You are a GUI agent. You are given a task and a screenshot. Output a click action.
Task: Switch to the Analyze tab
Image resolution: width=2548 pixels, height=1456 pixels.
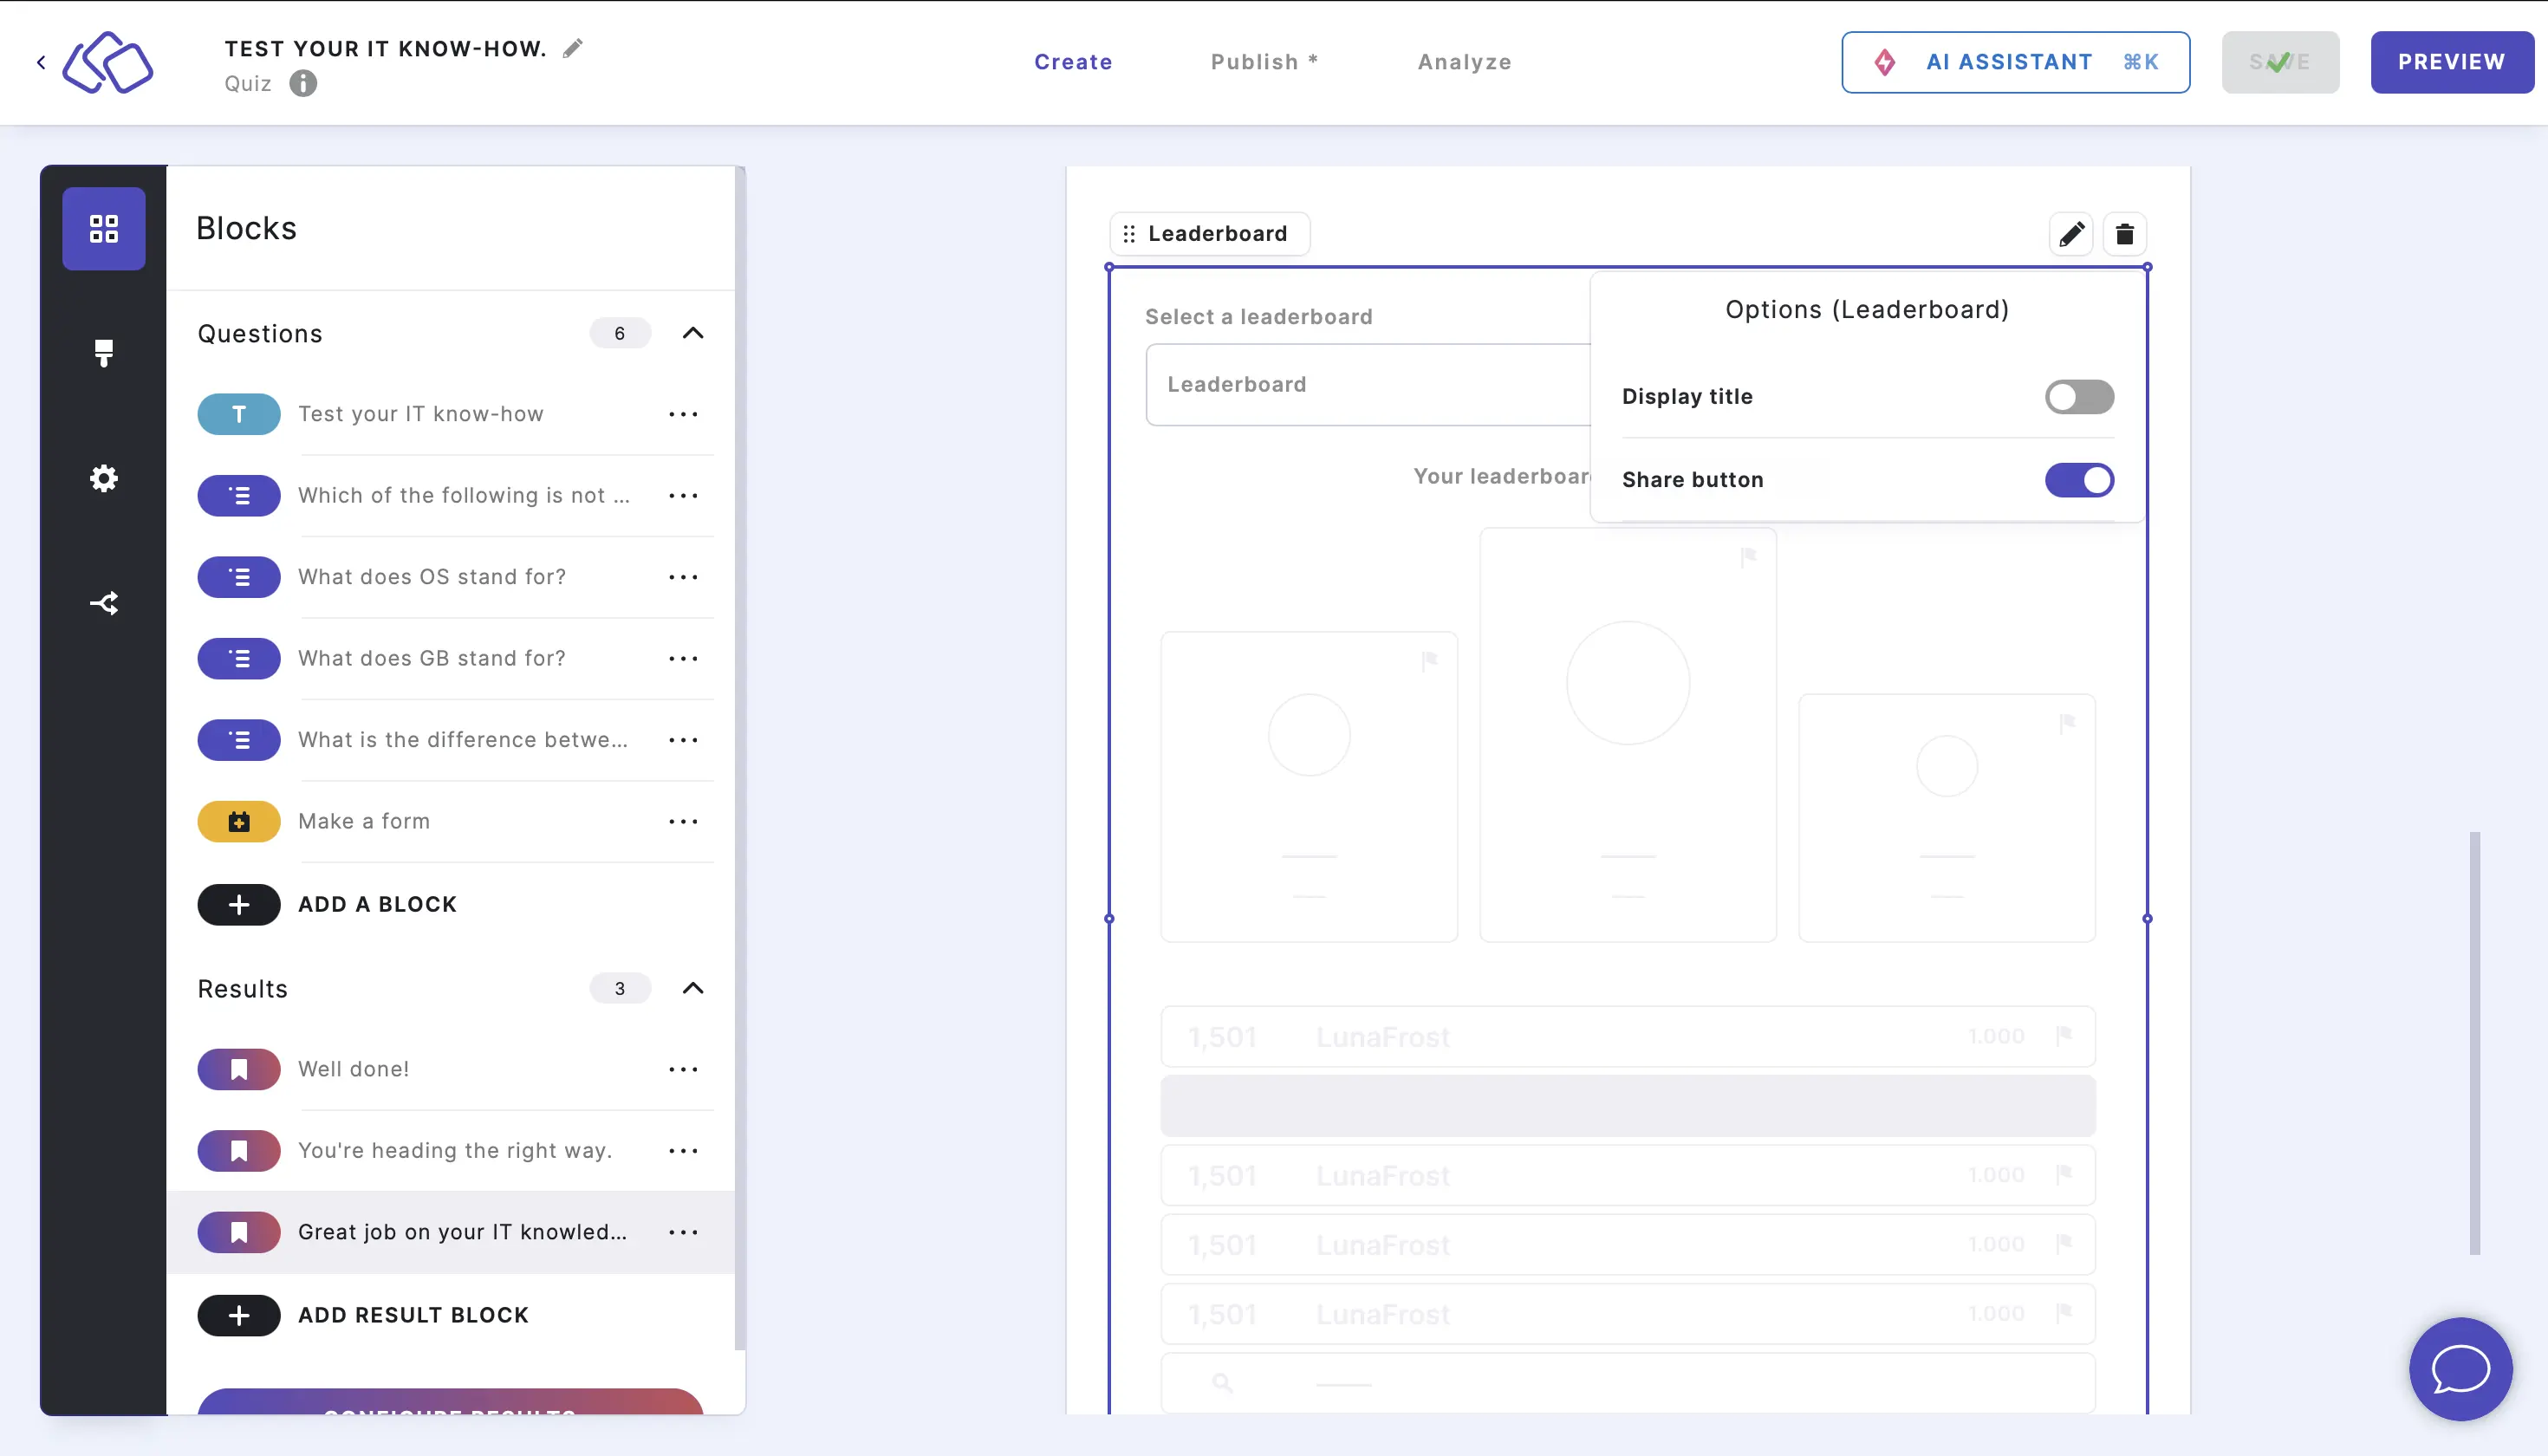click(1465, 62)
